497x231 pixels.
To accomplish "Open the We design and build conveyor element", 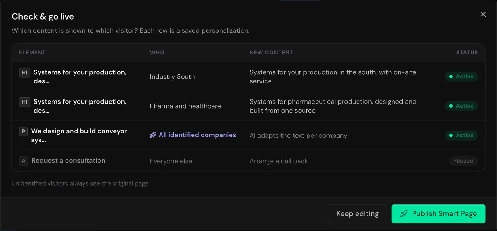I will [79, 135].
